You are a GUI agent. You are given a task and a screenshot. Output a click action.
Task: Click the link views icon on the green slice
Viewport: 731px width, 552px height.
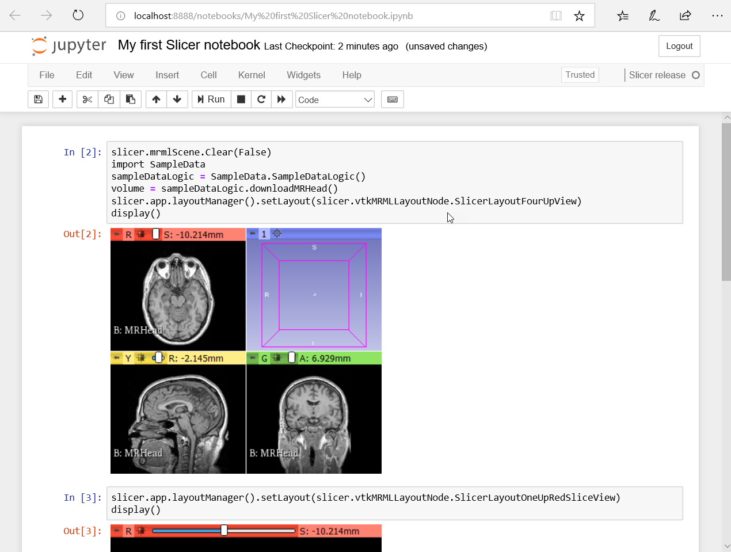pos(277,357)
